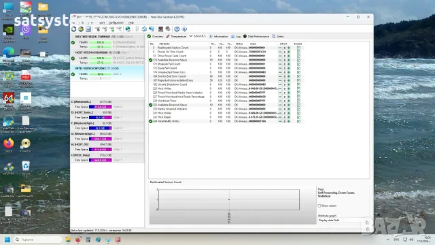Viewport: 435px width, 245px height.
Task: Click the blue picture report toolbar icon
Action: click(88, 29)
